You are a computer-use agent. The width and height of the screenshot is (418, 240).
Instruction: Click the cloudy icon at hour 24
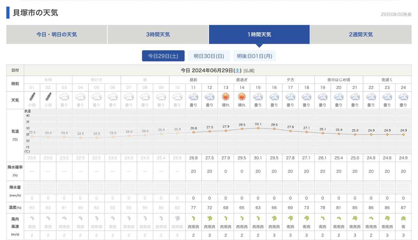[403, 97]
